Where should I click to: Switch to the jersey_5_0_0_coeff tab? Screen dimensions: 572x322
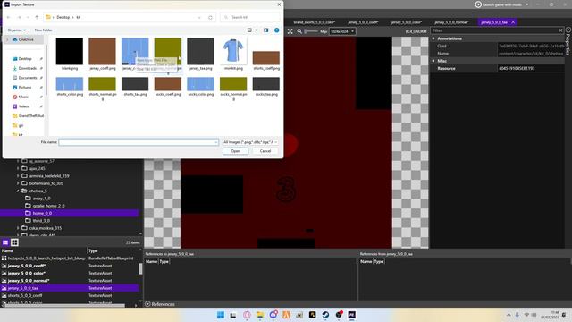[363, 22]
